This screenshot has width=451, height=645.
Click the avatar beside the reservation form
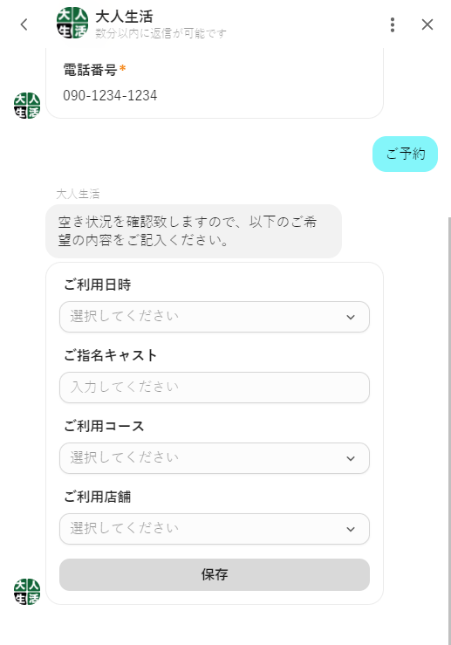27,592
